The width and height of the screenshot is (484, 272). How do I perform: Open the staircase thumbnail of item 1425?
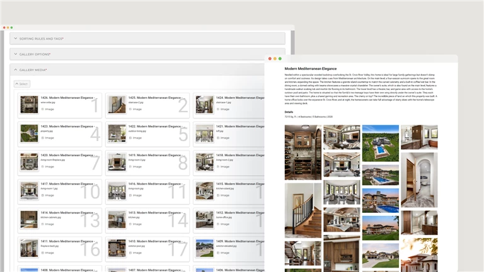117,105
